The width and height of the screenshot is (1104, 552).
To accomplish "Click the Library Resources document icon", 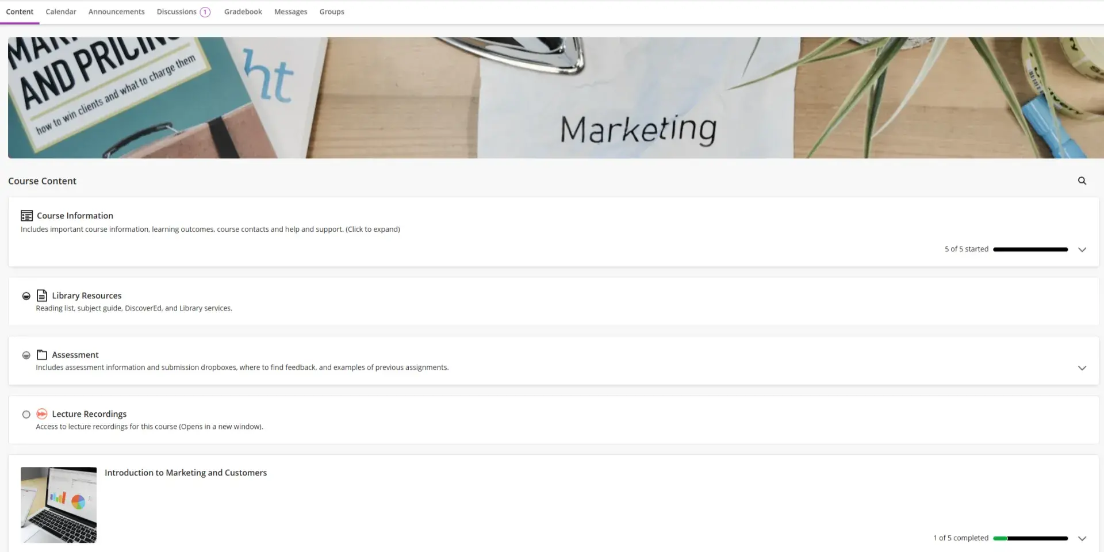I will click(42, 296).
